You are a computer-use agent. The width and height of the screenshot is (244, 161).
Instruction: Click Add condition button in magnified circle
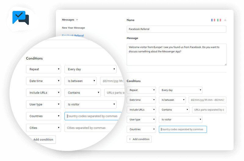coord(43,140)
